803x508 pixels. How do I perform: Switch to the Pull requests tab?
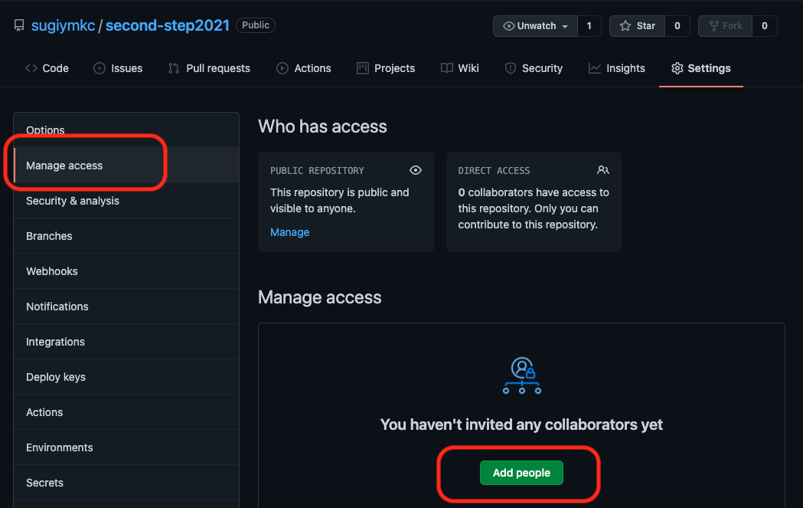(x=209, y=68)
